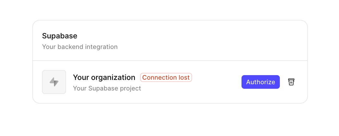Select the Your Supabase project subtitle
This screenshot has width=339, height=136.
(x=107, y=88)
